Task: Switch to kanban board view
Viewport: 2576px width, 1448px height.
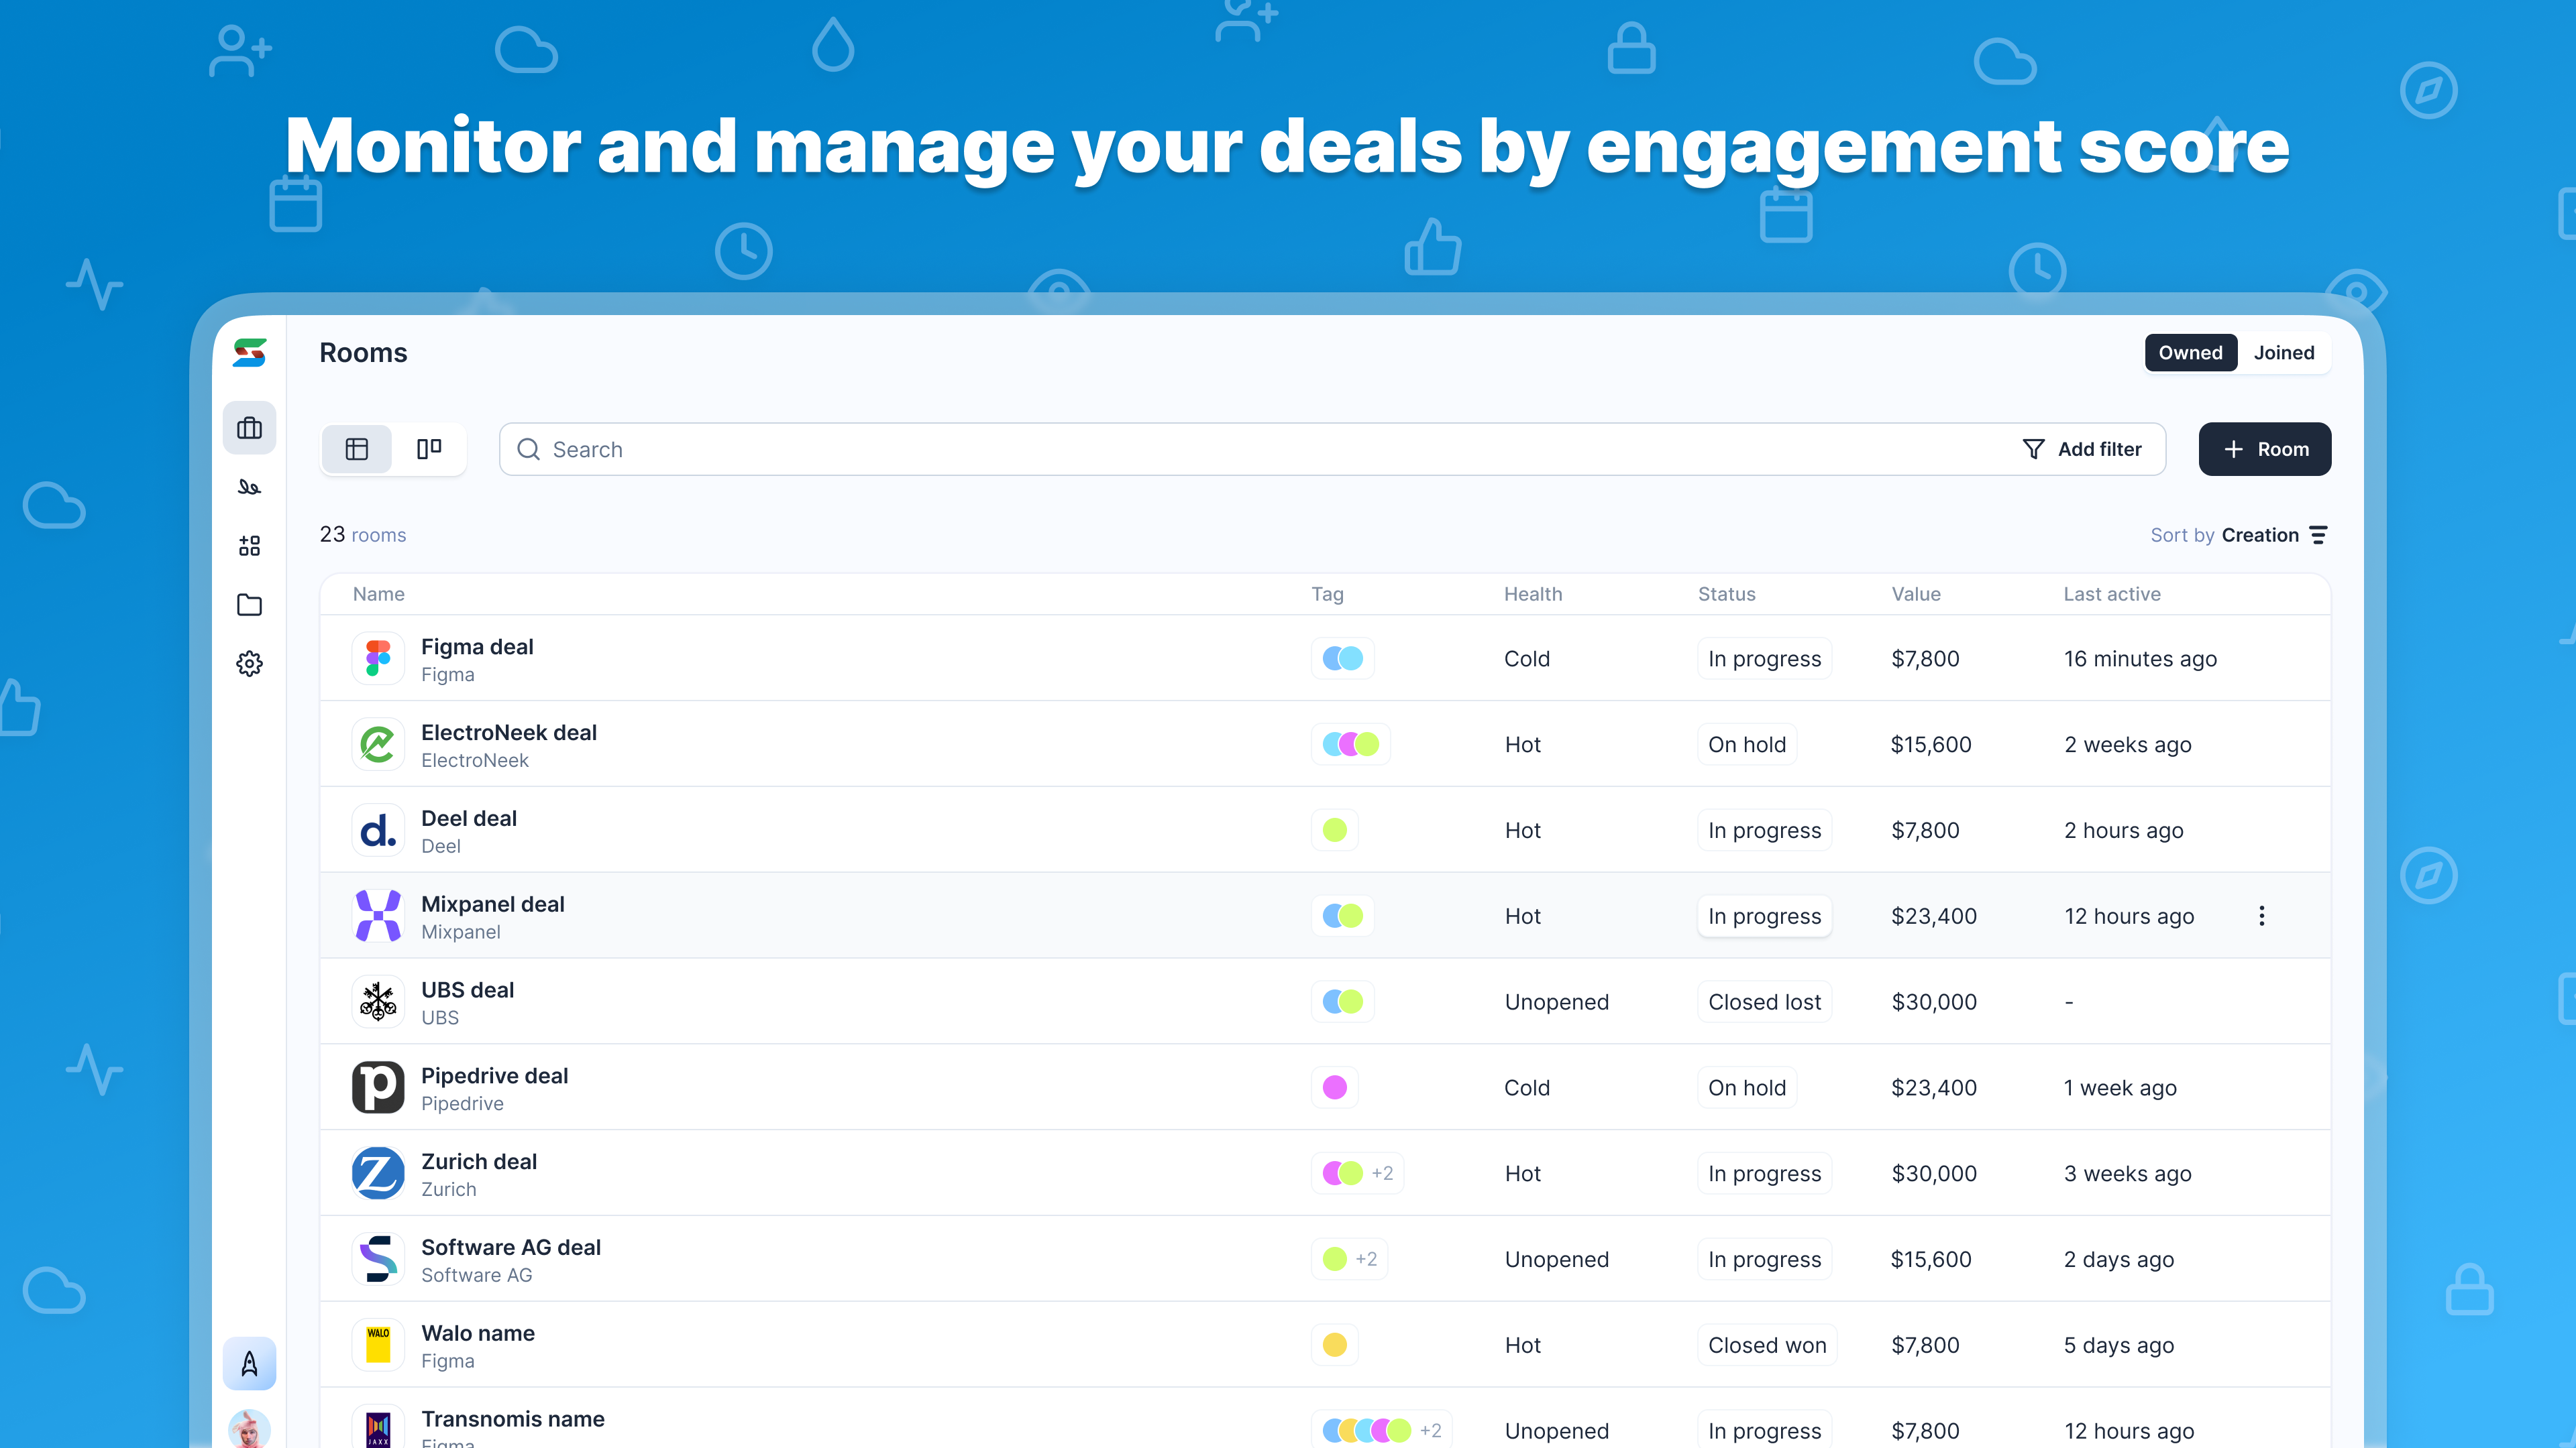Action: pos(429,448)
